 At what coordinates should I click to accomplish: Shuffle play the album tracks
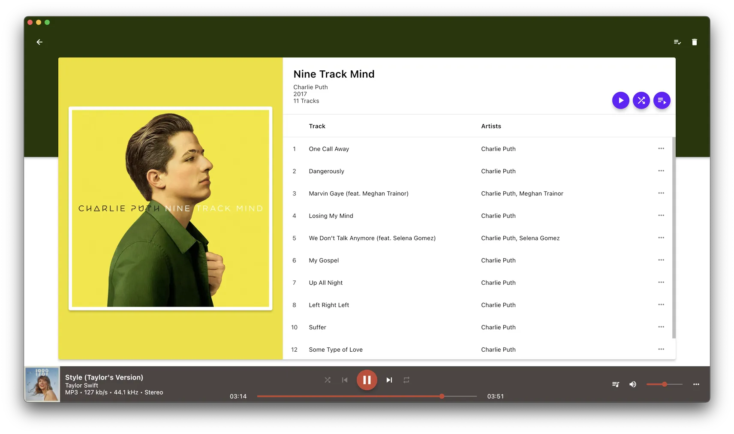(x=641, y=100)
